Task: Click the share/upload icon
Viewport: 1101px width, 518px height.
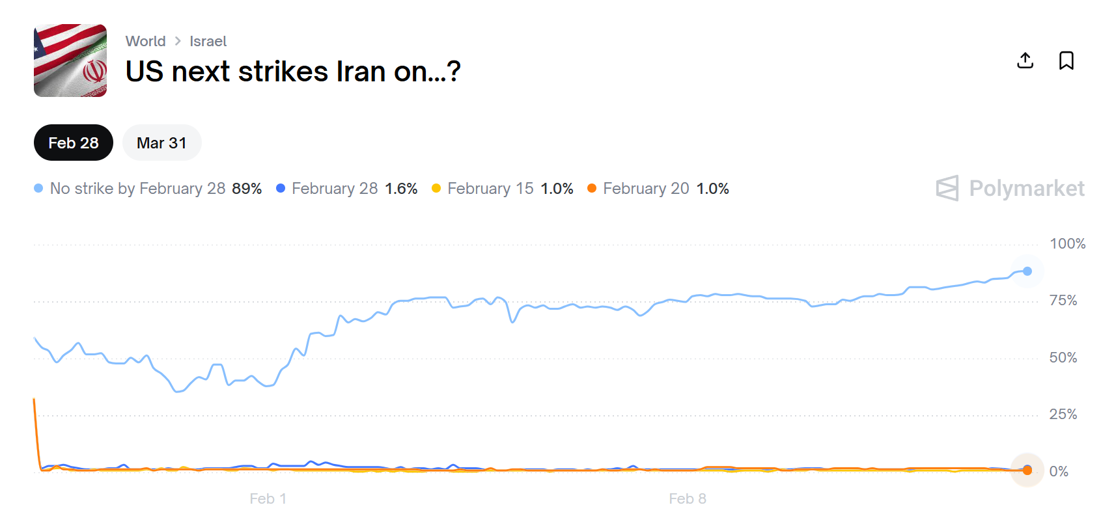Action: pyautogui.click(x=1025, y=61)
